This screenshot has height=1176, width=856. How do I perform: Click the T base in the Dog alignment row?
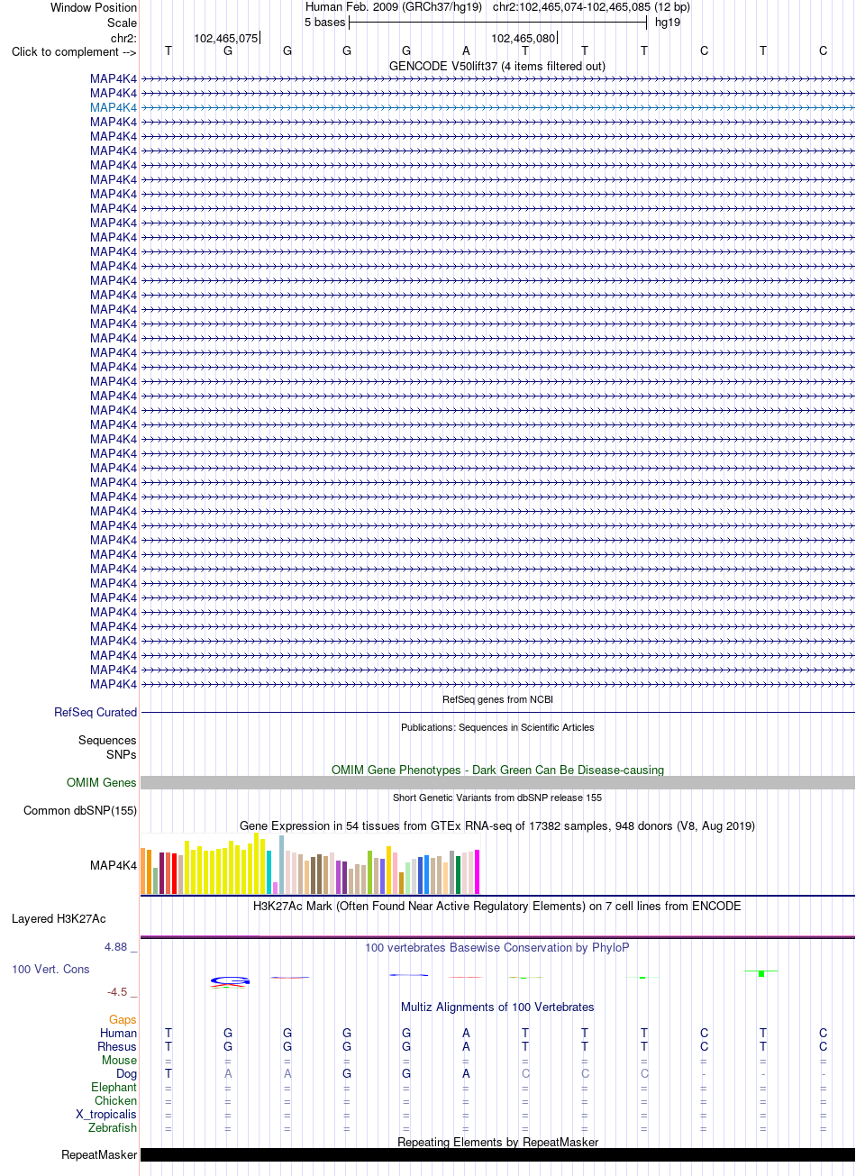point(168,1074)
